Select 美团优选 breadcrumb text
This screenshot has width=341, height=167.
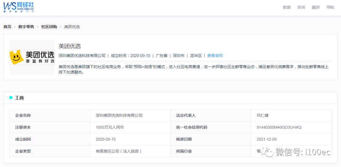(x=72, y=27)
